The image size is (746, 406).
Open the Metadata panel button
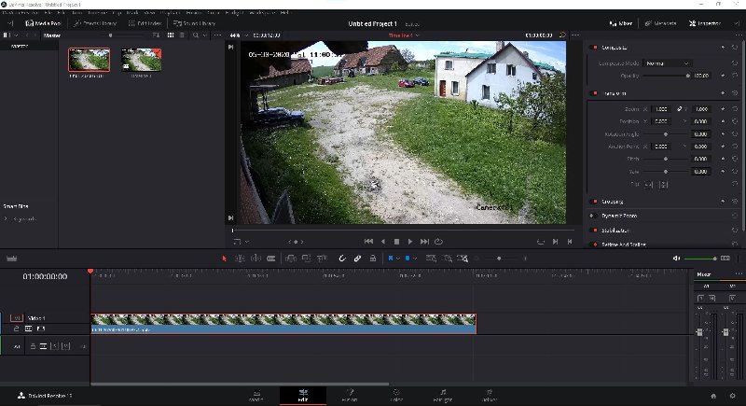point(660,23)
